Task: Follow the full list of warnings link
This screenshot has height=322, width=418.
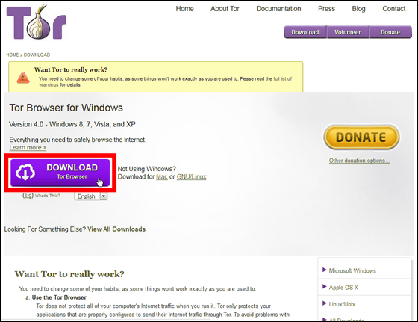Action: pyautogui.click(x=283, y=79)
